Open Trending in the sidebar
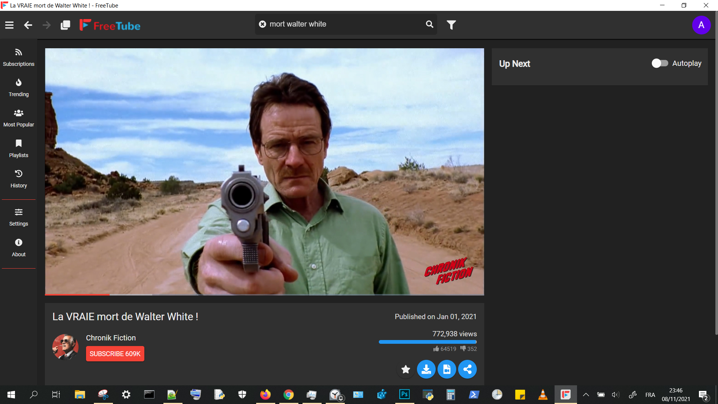This screenshot has height=404, width=718. tap(19, 88)
